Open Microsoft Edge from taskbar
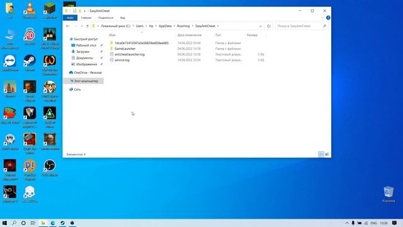 53,223
